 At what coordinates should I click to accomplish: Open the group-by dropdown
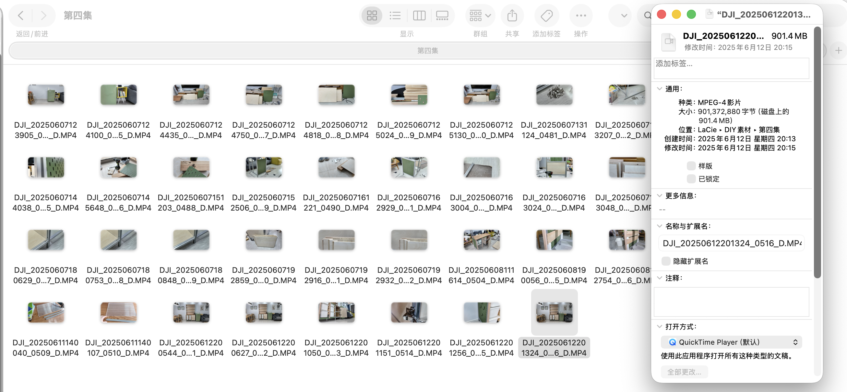tap(480, 16)
